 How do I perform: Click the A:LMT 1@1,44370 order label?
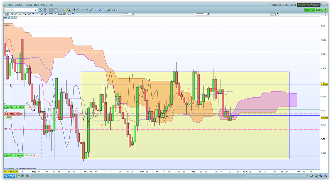point(14,155)
